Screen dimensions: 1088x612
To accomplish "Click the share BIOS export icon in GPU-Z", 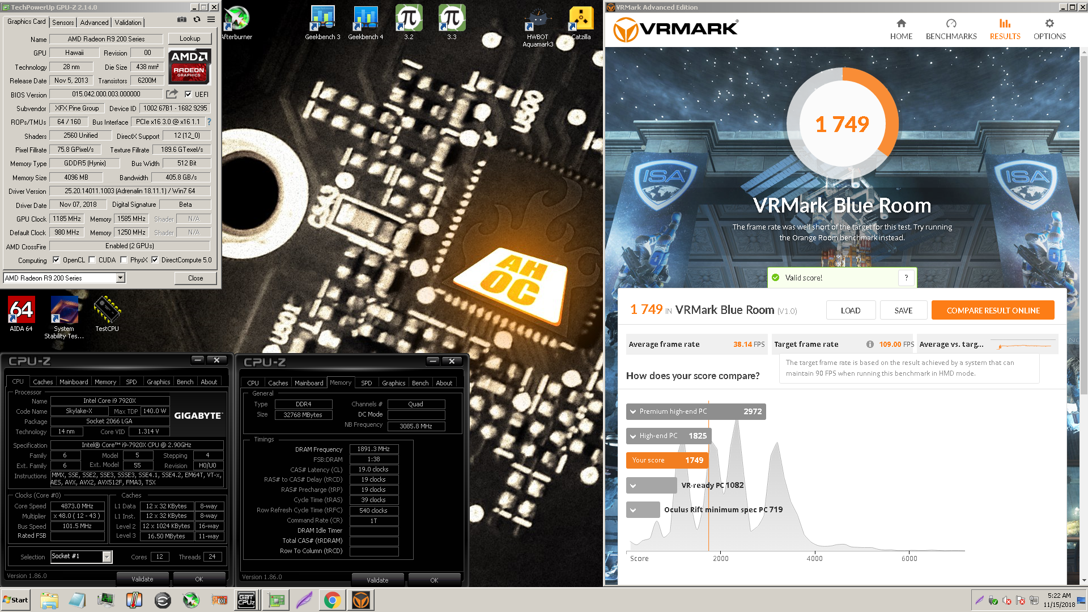I will point(172,94).
